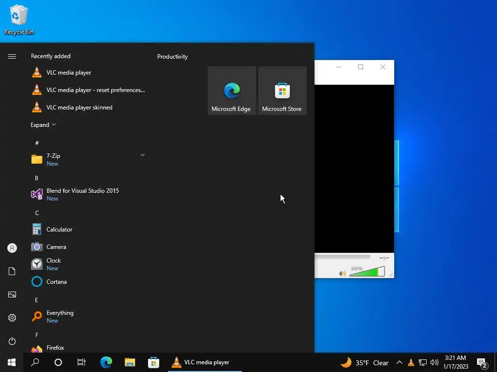Open taskbar Search magnifier

tap(35, 362)
